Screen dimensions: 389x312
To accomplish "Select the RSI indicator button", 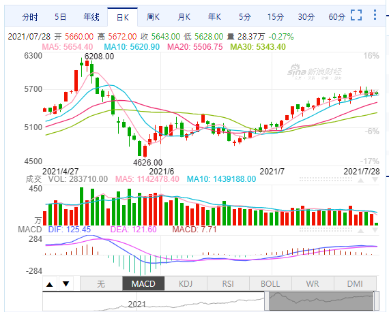I will coord(228,283).
